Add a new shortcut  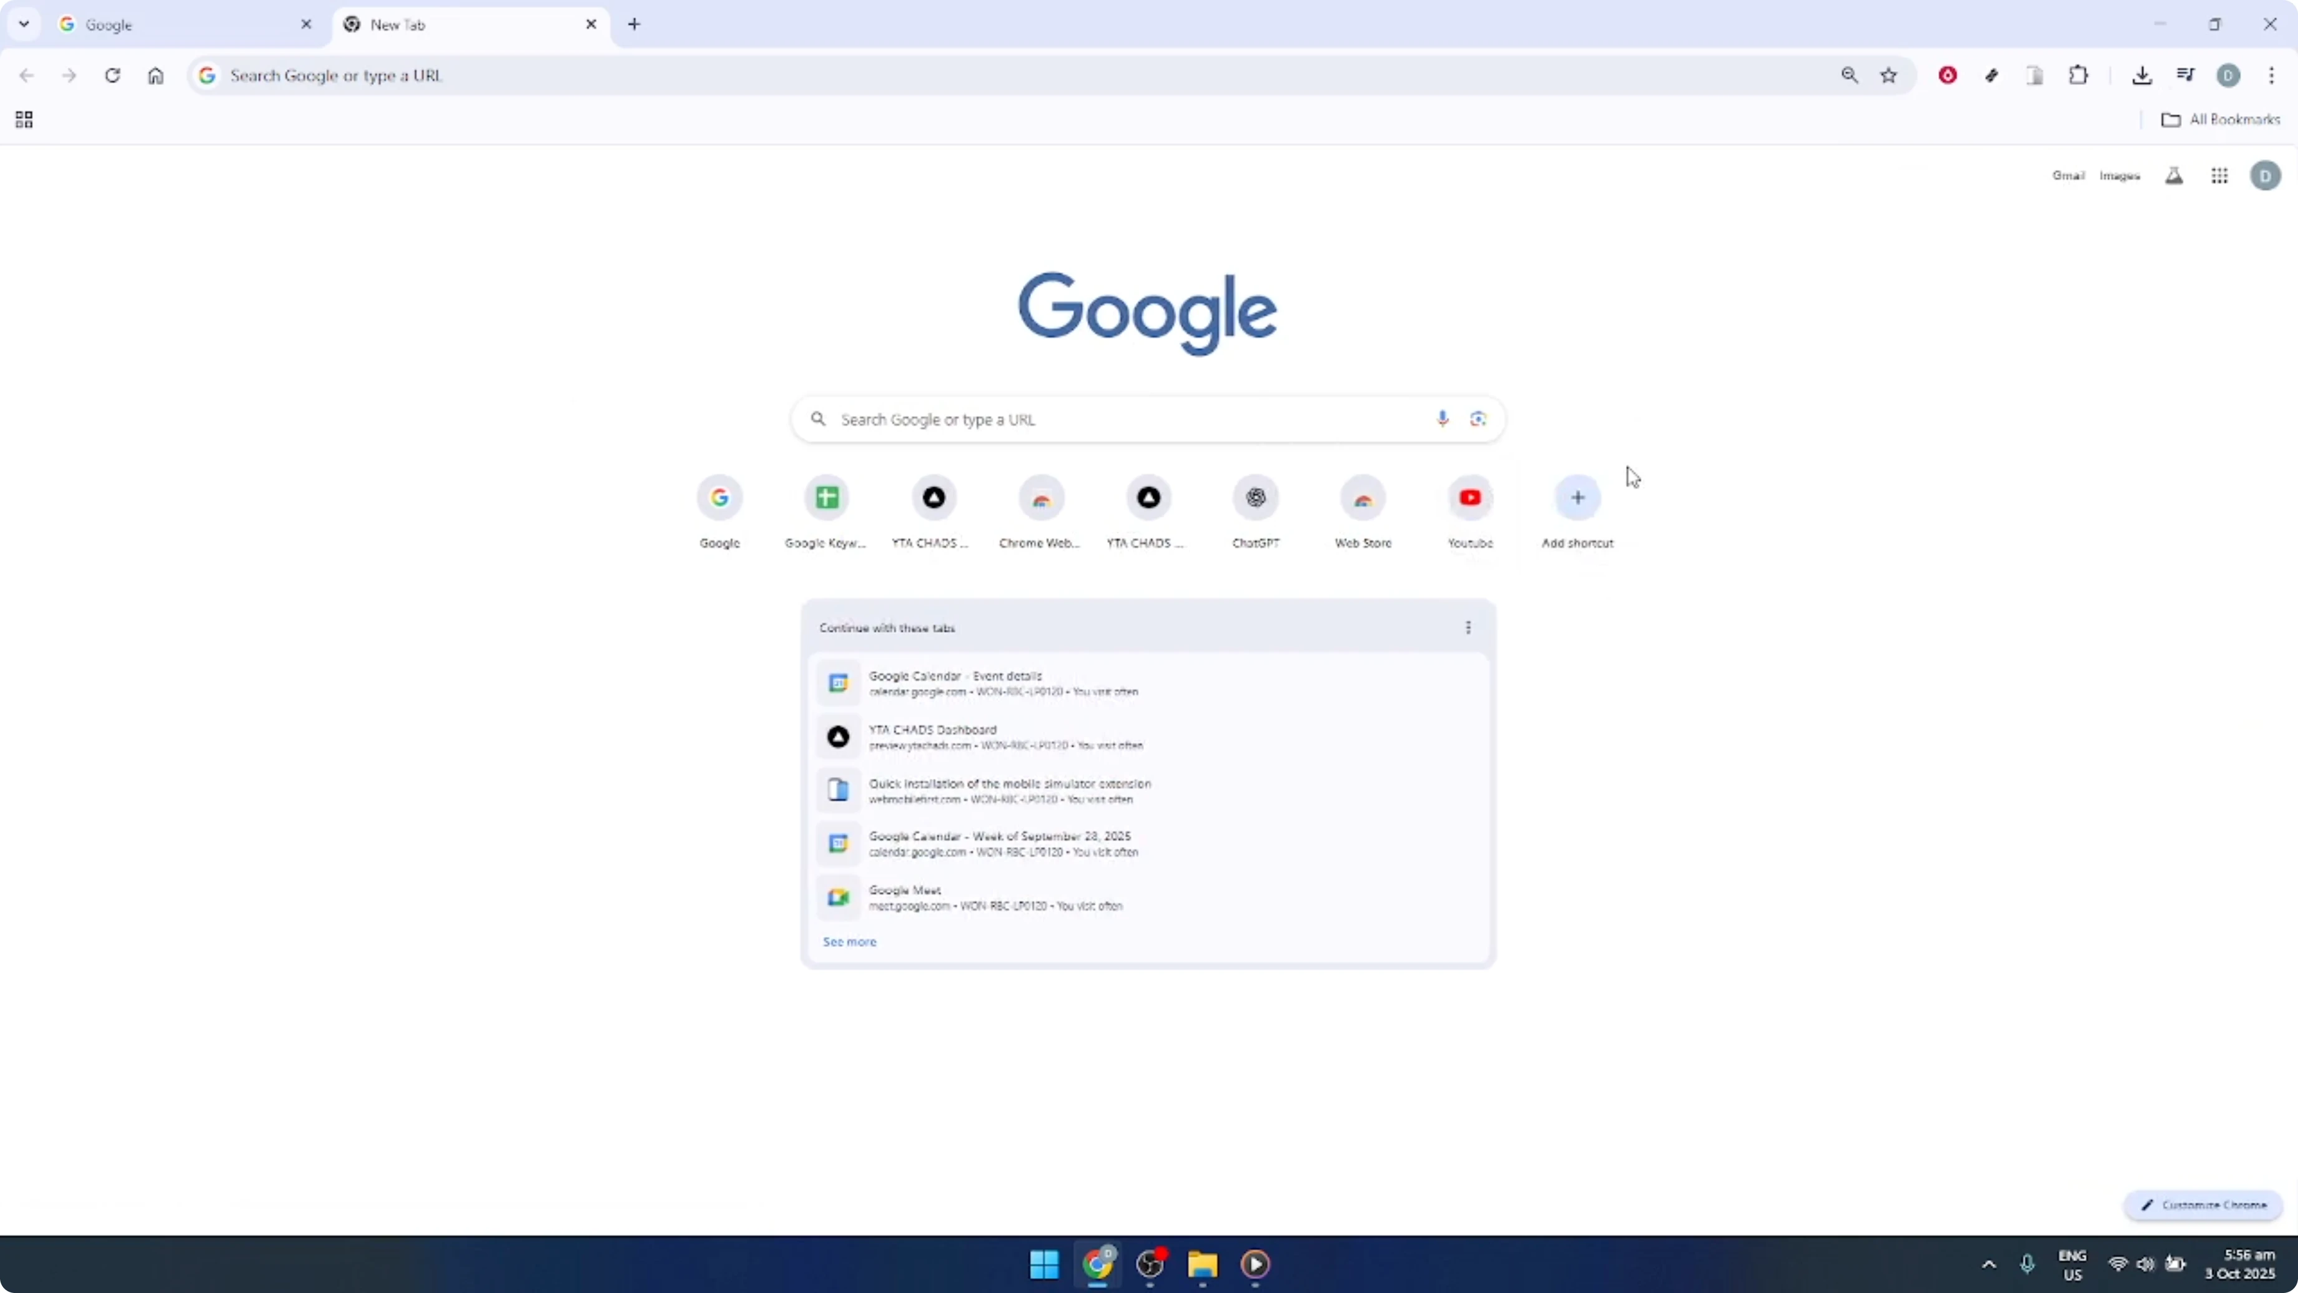pos(1576,497)
